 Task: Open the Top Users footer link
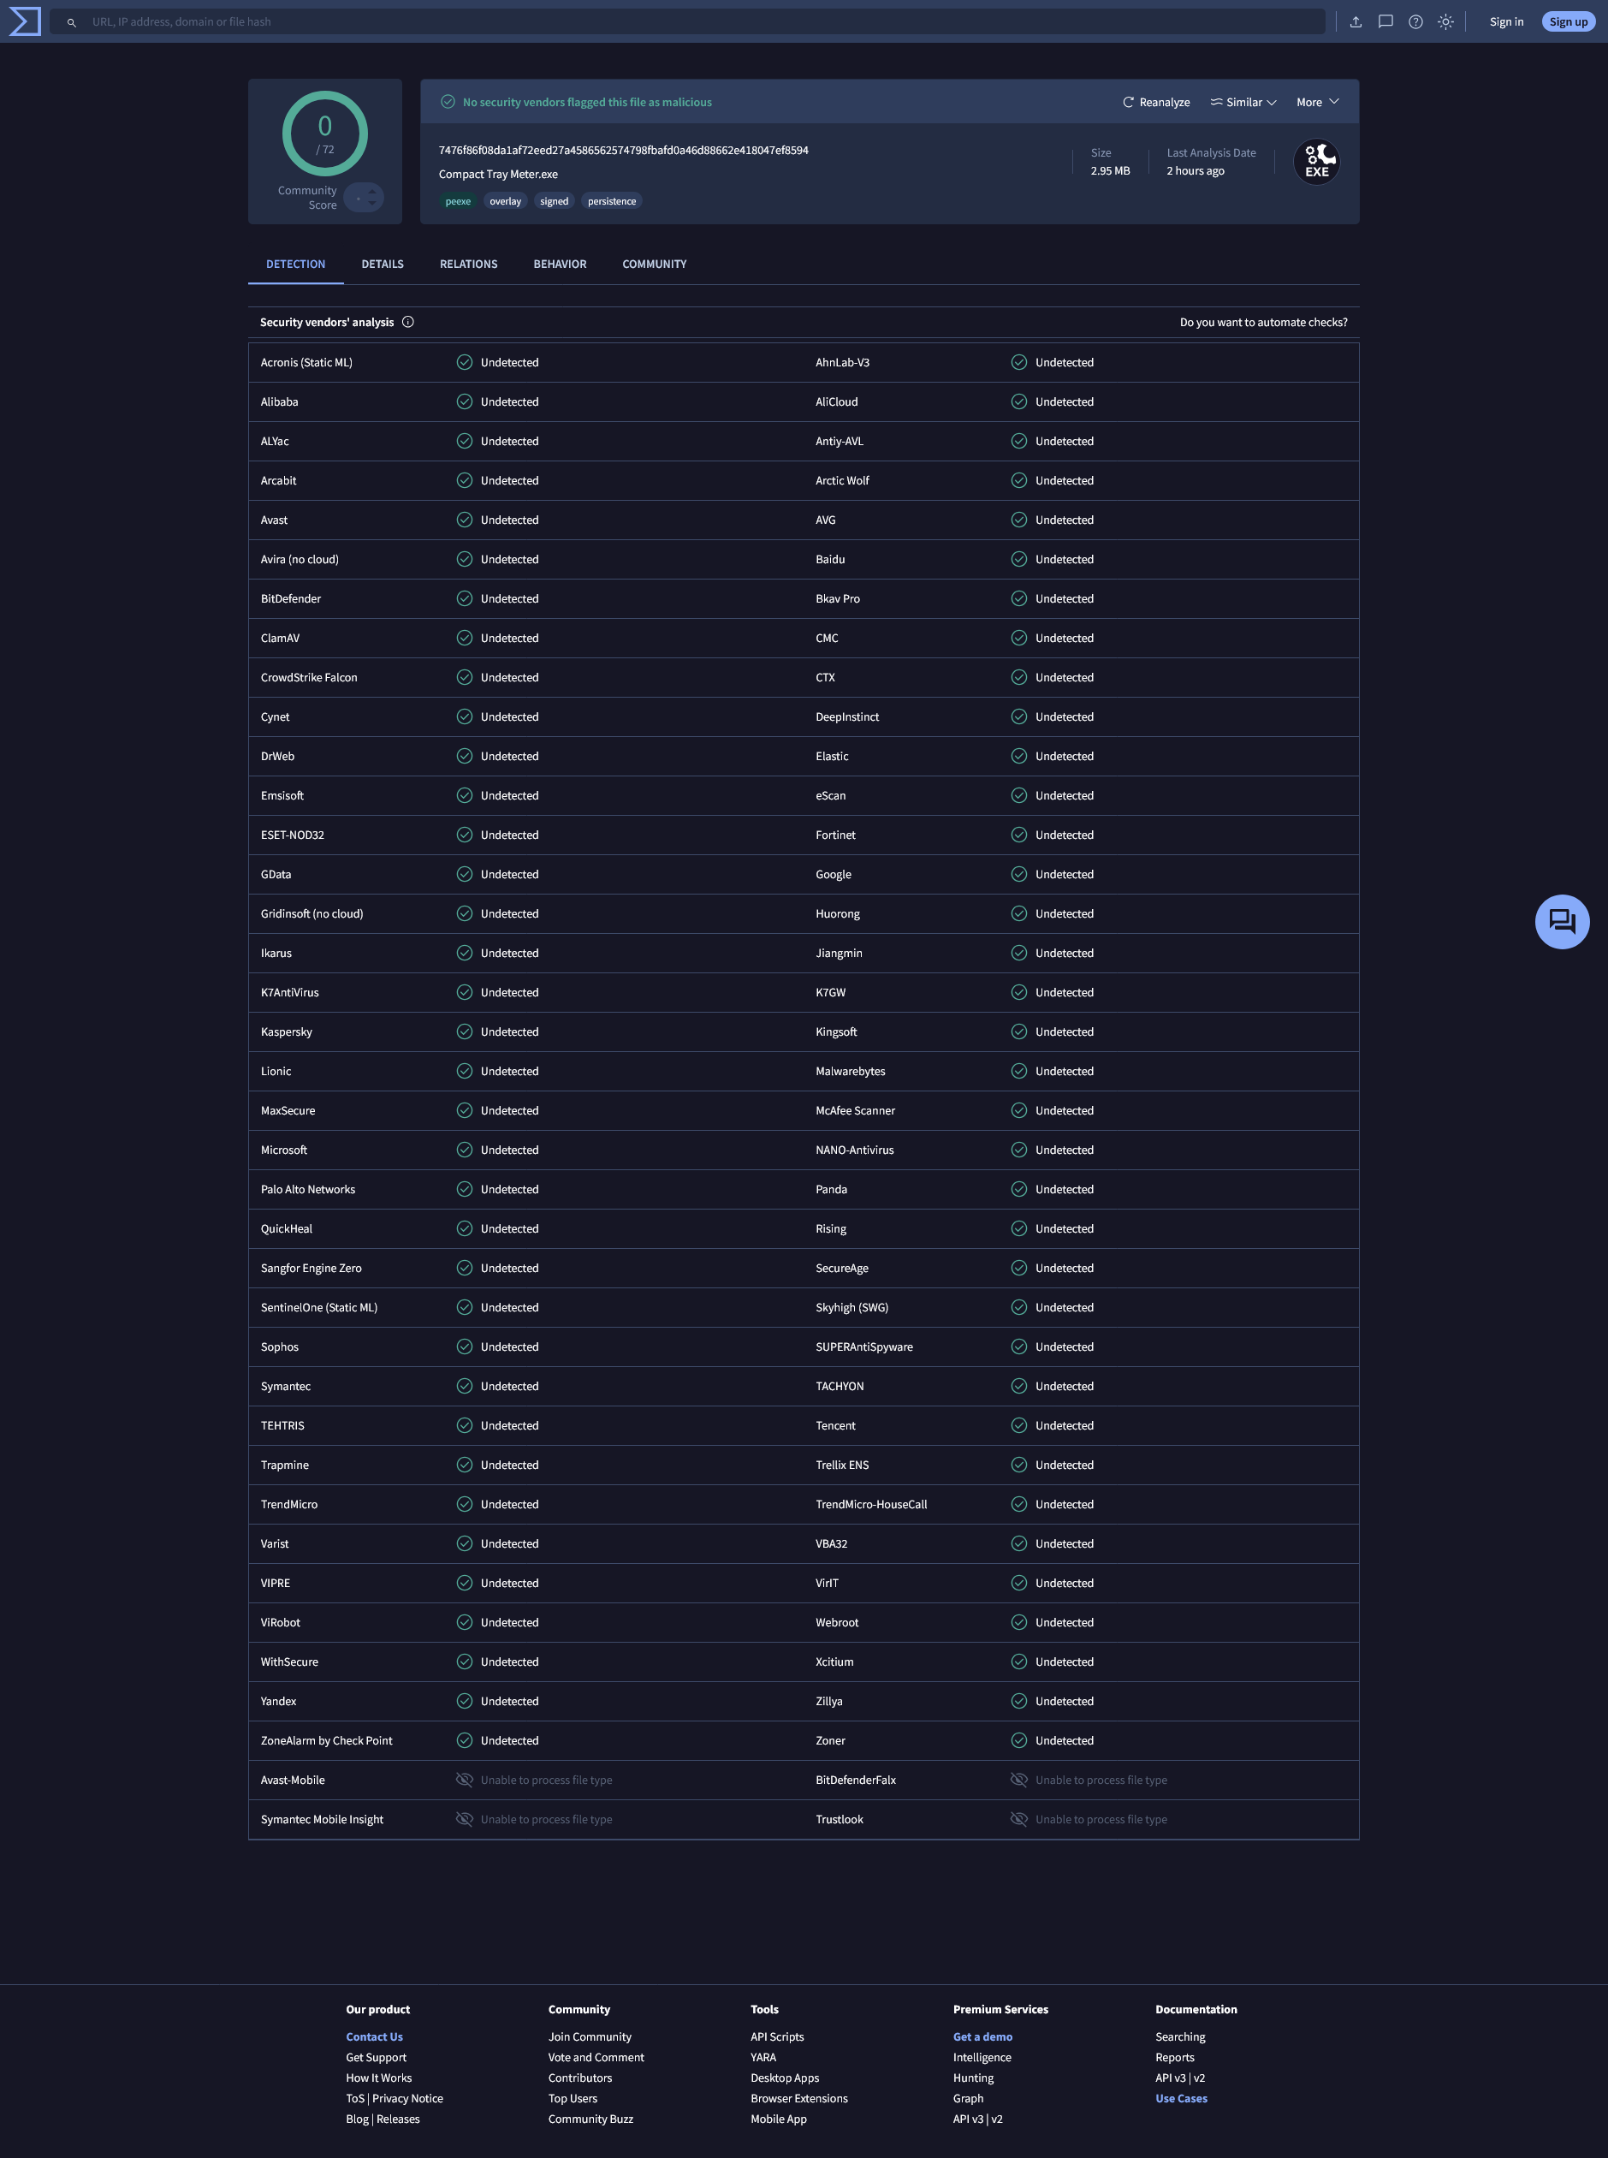(573, 2099)
